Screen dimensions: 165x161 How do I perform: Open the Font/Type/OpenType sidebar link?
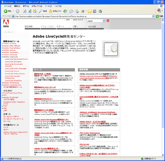click(13, 93)
